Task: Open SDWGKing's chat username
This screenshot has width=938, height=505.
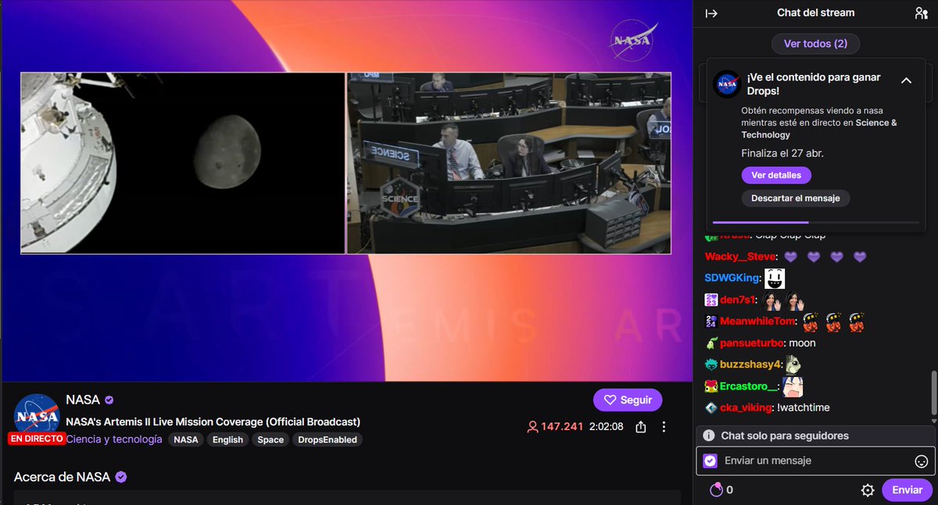Action: [732, 278]
